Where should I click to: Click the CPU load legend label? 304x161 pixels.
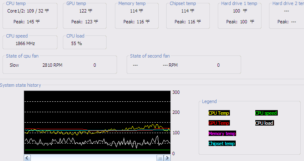tap(264, 123)
